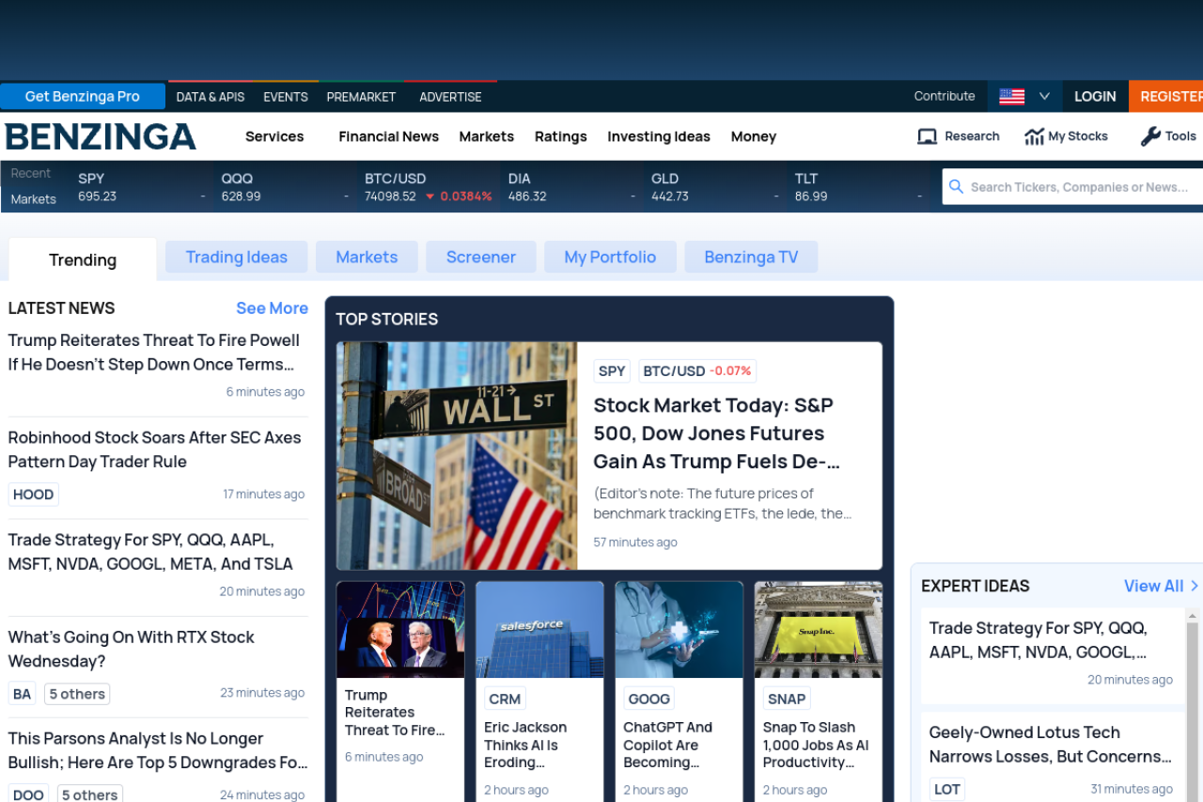Screen dimensions: 1203x802
Task: Switch to the Benzinga TV tab
Action: pyautogui.click(x=751, y=257)
